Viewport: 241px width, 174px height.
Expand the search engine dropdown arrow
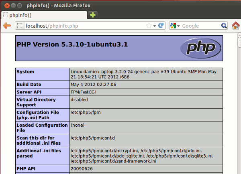click(x=178, y=26)
